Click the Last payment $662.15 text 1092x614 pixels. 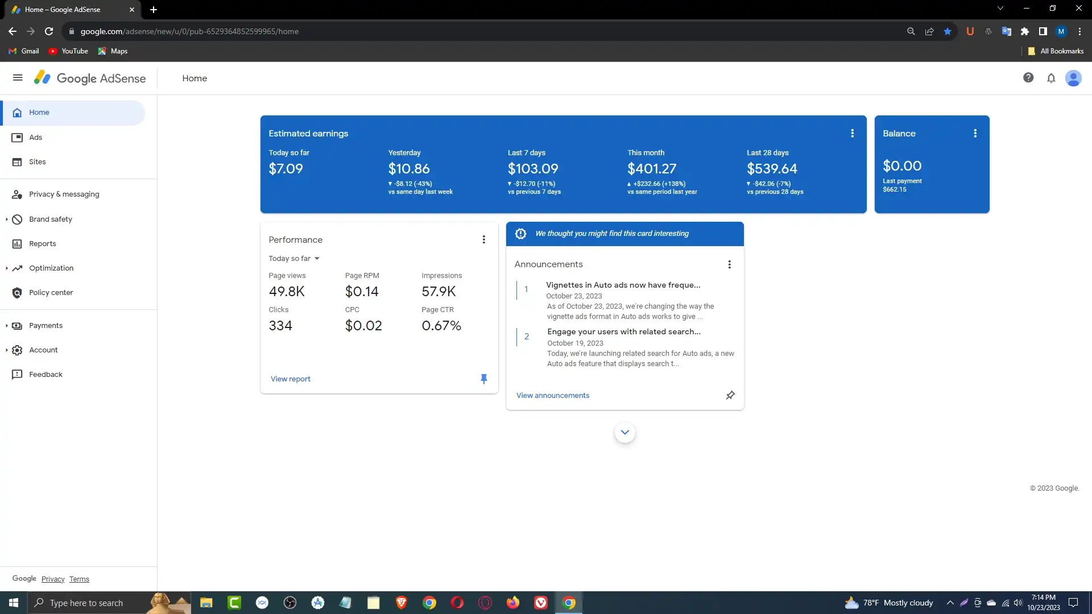902,185
